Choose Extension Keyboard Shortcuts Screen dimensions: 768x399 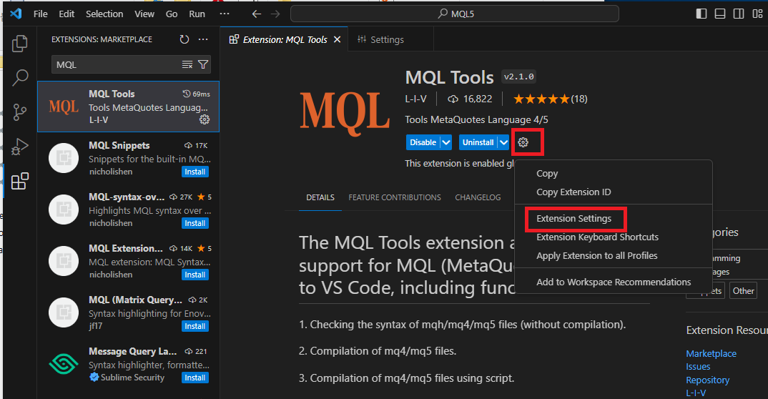pyautogui.click(x=614, y=237)
